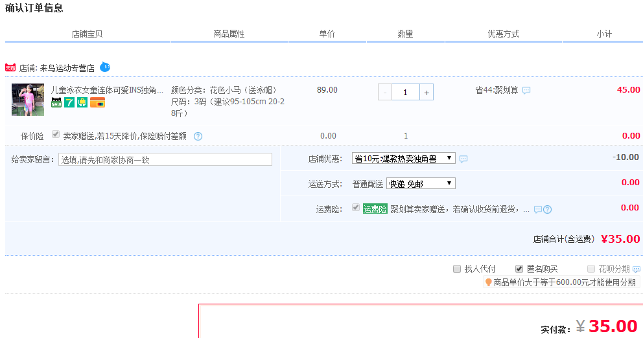Check the 找人代付 checkbox

point(457,269)
